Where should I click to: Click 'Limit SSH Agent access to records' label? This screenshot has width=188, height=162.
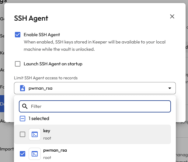[x=46, y=78]
